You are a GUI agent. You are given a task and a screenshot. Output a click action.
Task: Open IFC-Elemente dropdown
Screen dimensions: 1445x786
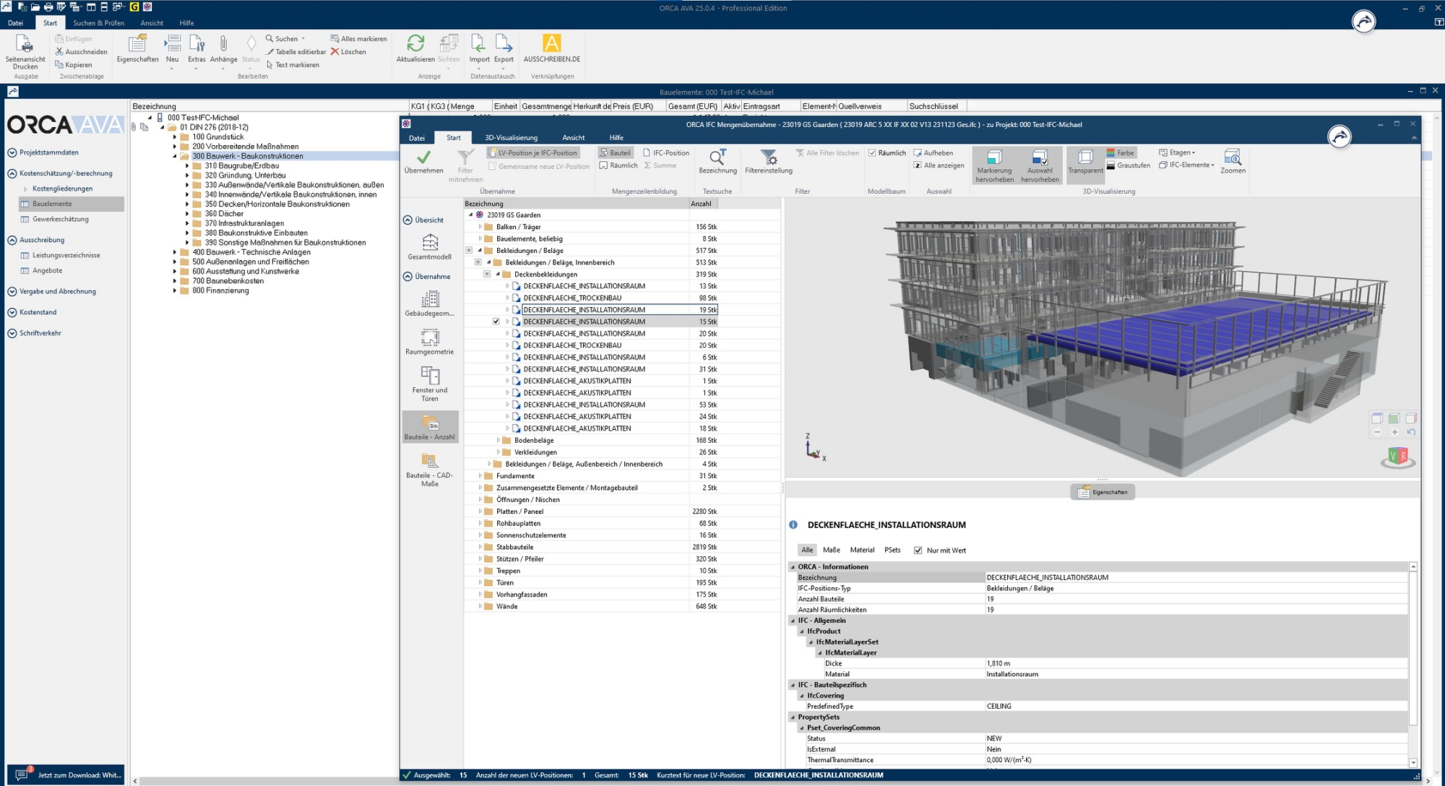[1186, 165]
